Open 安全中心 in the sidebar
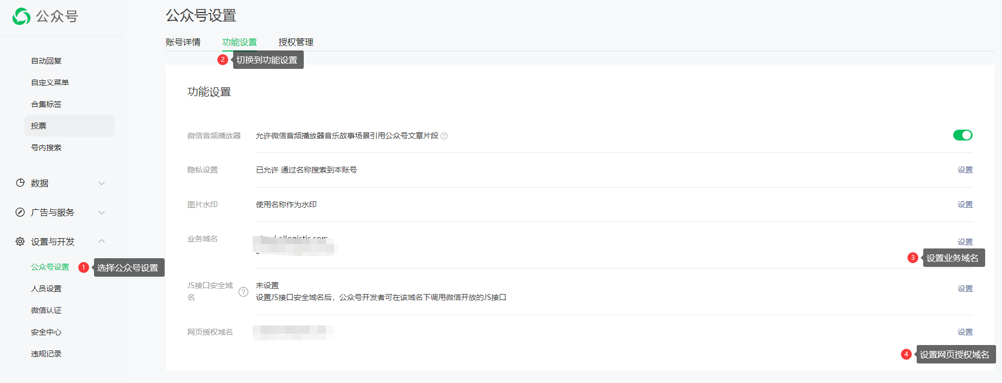 [x=46, y=332]
